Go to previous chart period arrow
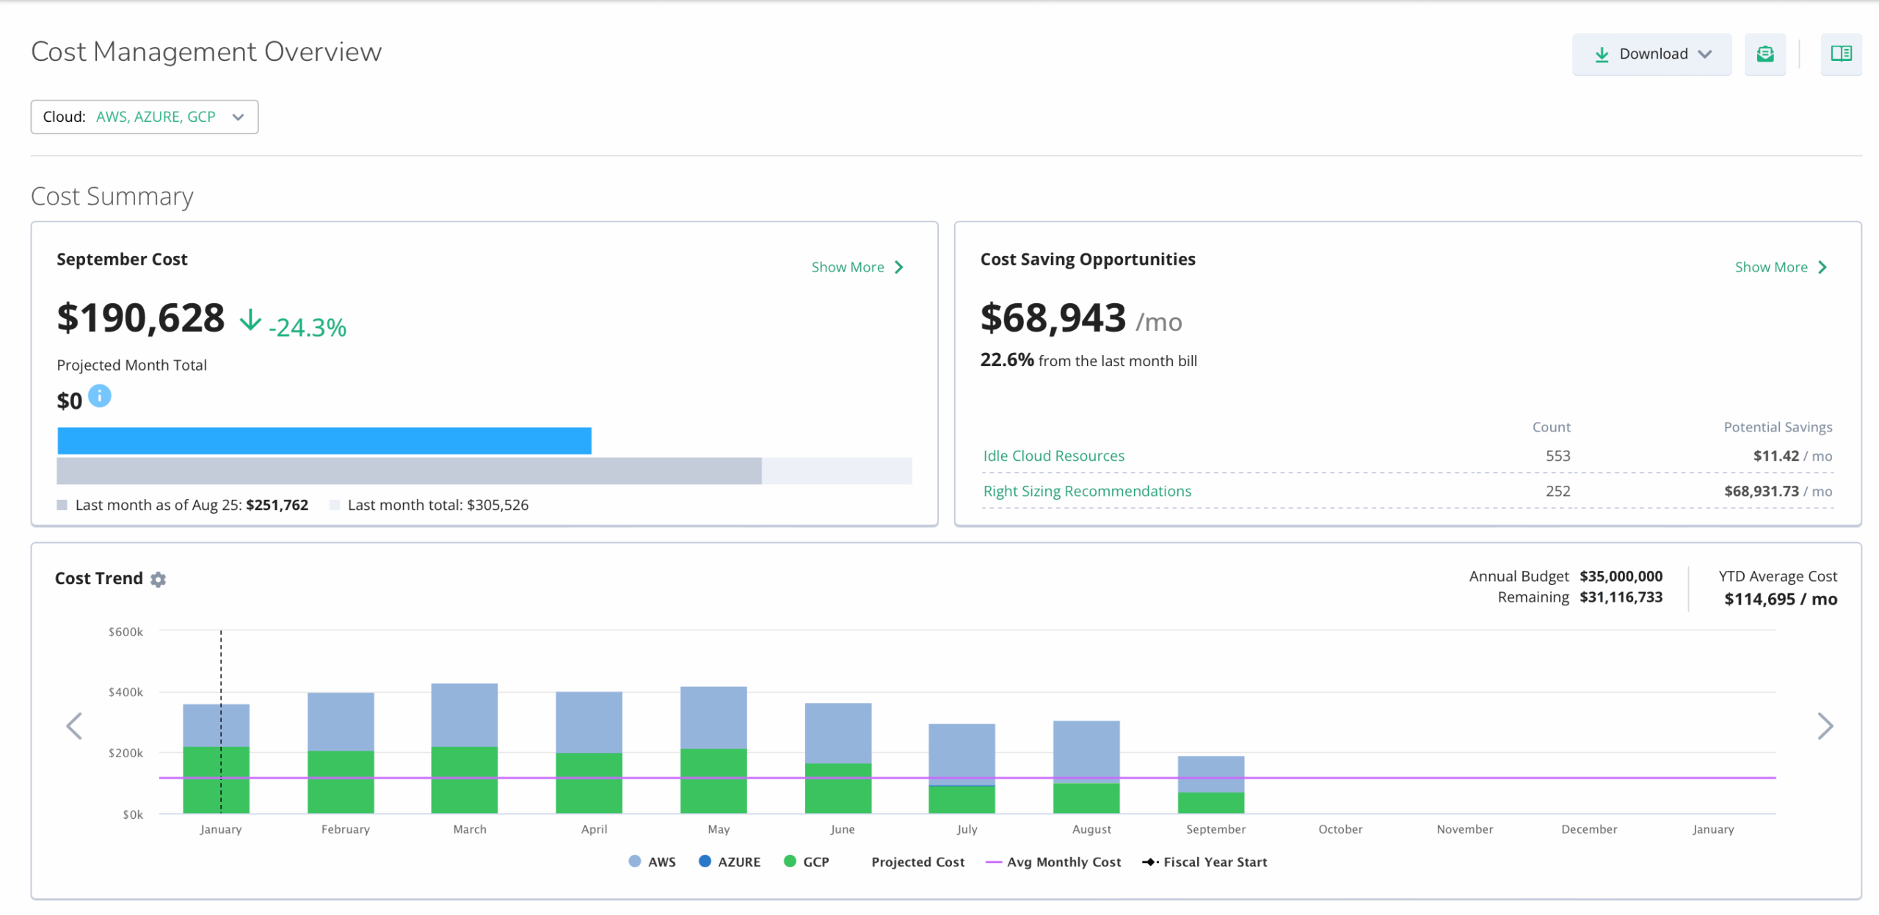The width and height of the screenshot is (1879, 915). click(74, 726)
